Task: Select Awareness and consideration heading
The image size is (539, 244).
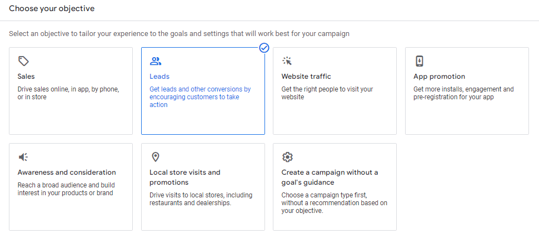Action: point(67,172)
